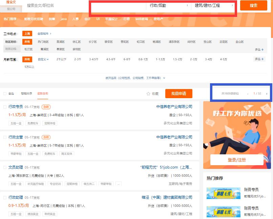The width and height of the screenshot is (273, 219).
Task: Open the 行政主管 job title link
Action: pos(16,137)
